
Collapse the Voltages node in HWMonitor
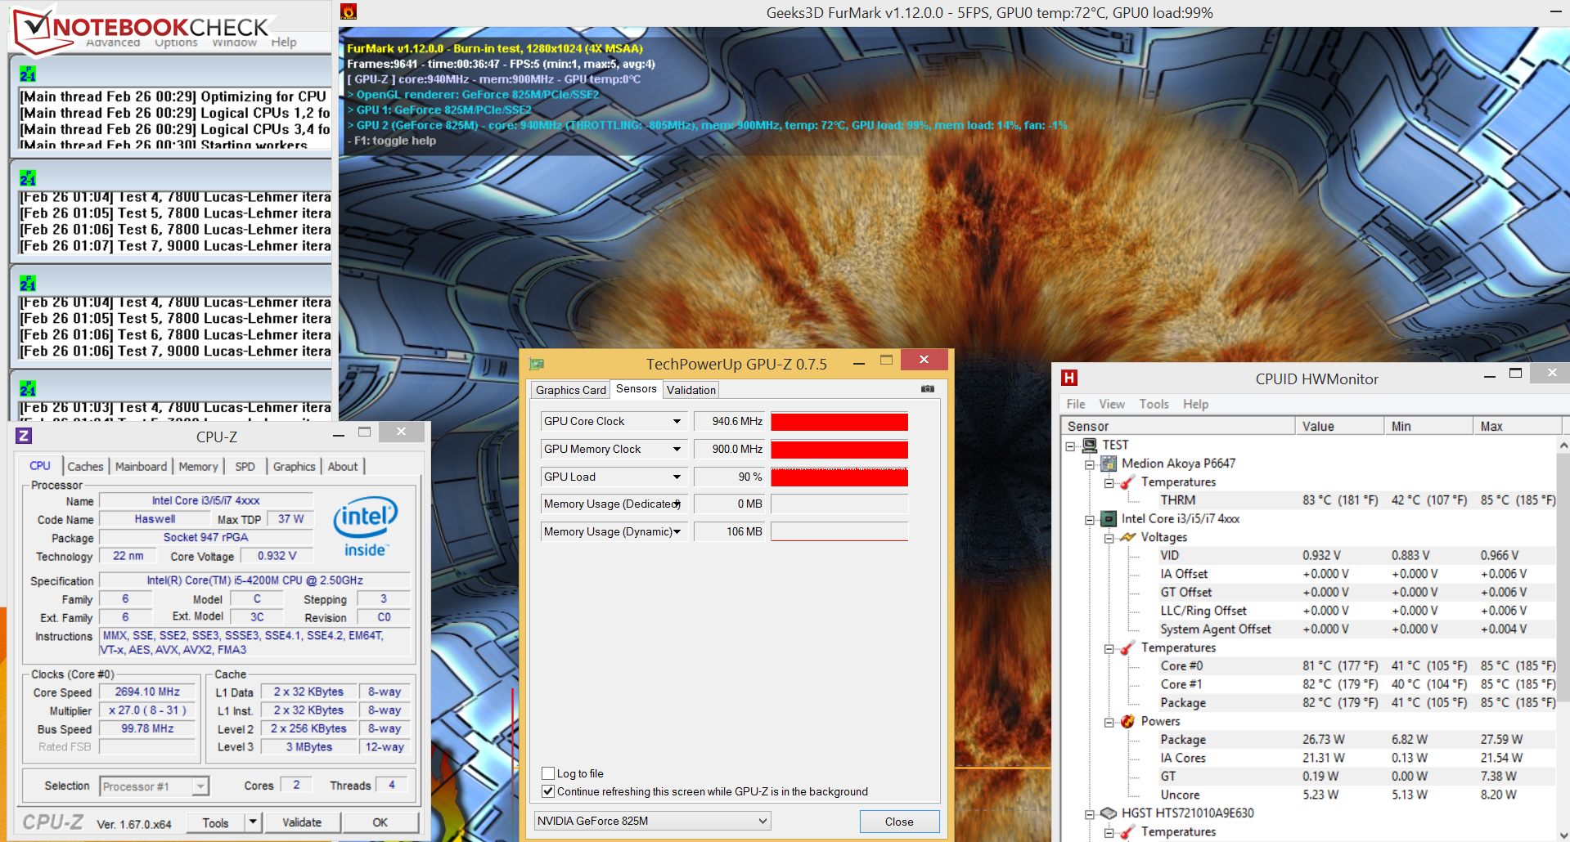[1109, 538]
